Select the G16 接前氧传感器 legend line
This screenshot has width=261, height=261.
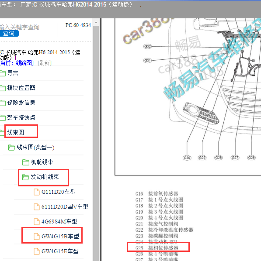[157, 194]
